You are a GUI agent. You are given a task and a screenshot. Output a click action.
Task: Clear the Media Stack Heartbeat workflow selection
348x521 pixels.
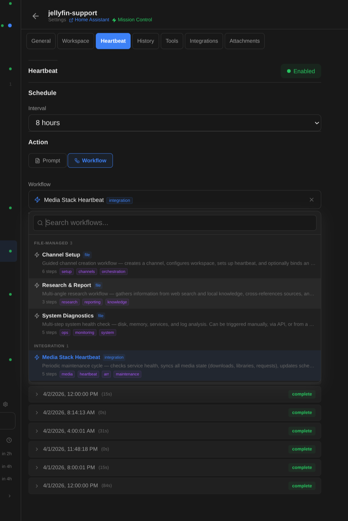click(311, 199)
